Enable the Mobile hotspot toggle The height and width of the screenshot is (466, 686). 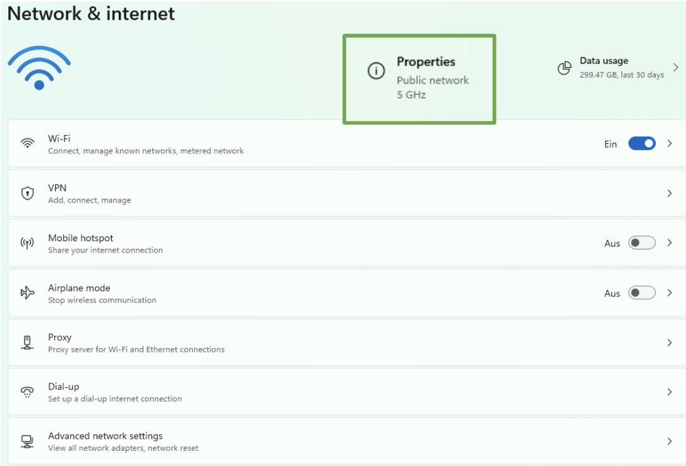tap(641, 243)
